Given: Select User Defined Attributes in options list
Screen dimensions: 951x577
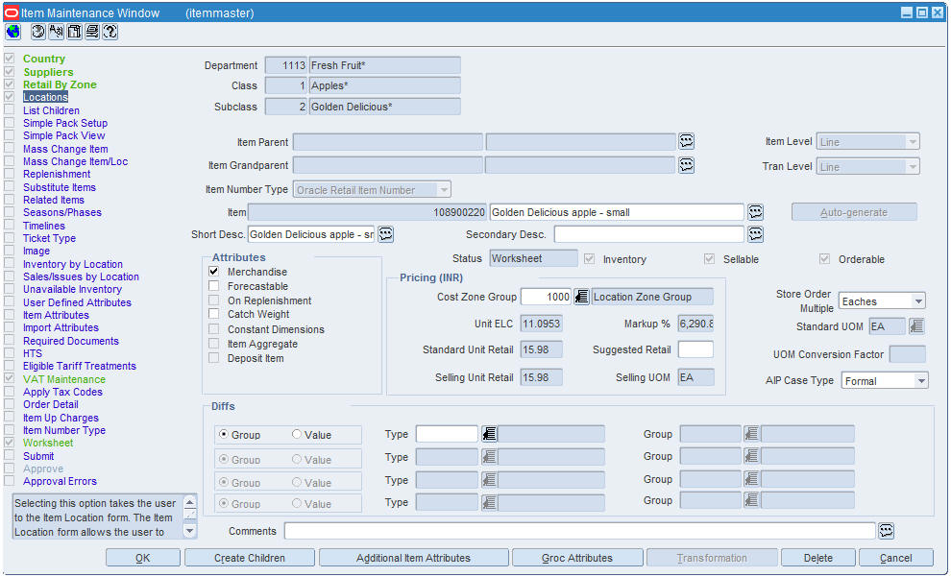Looking at the screenshot, I should [77, 301].
